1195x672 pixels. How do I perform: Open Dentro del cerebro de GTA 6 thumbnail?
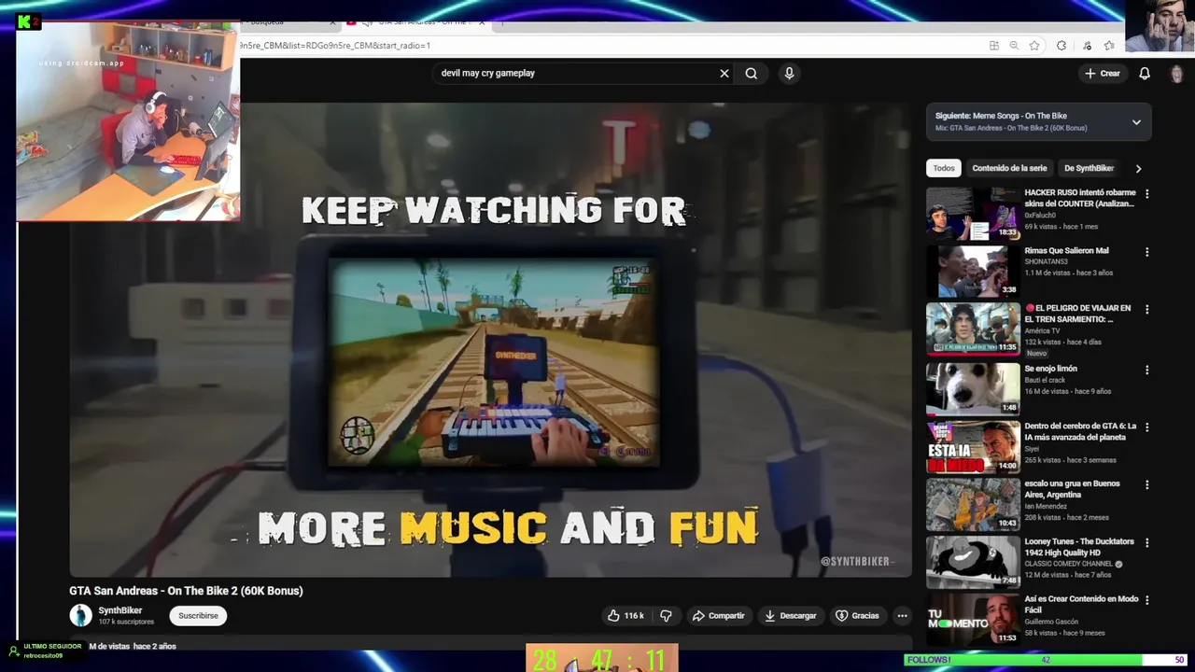pos(973,446)
